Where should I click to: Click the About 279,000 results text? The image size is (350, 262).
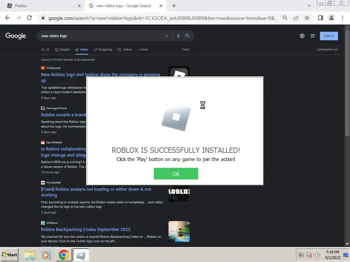(68, 60)
